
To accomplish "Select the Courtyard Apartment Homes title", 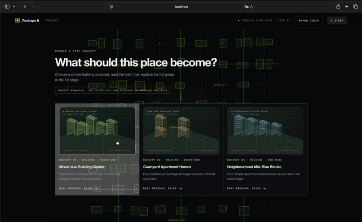I will pyautogui.click(x=167, y=167).
